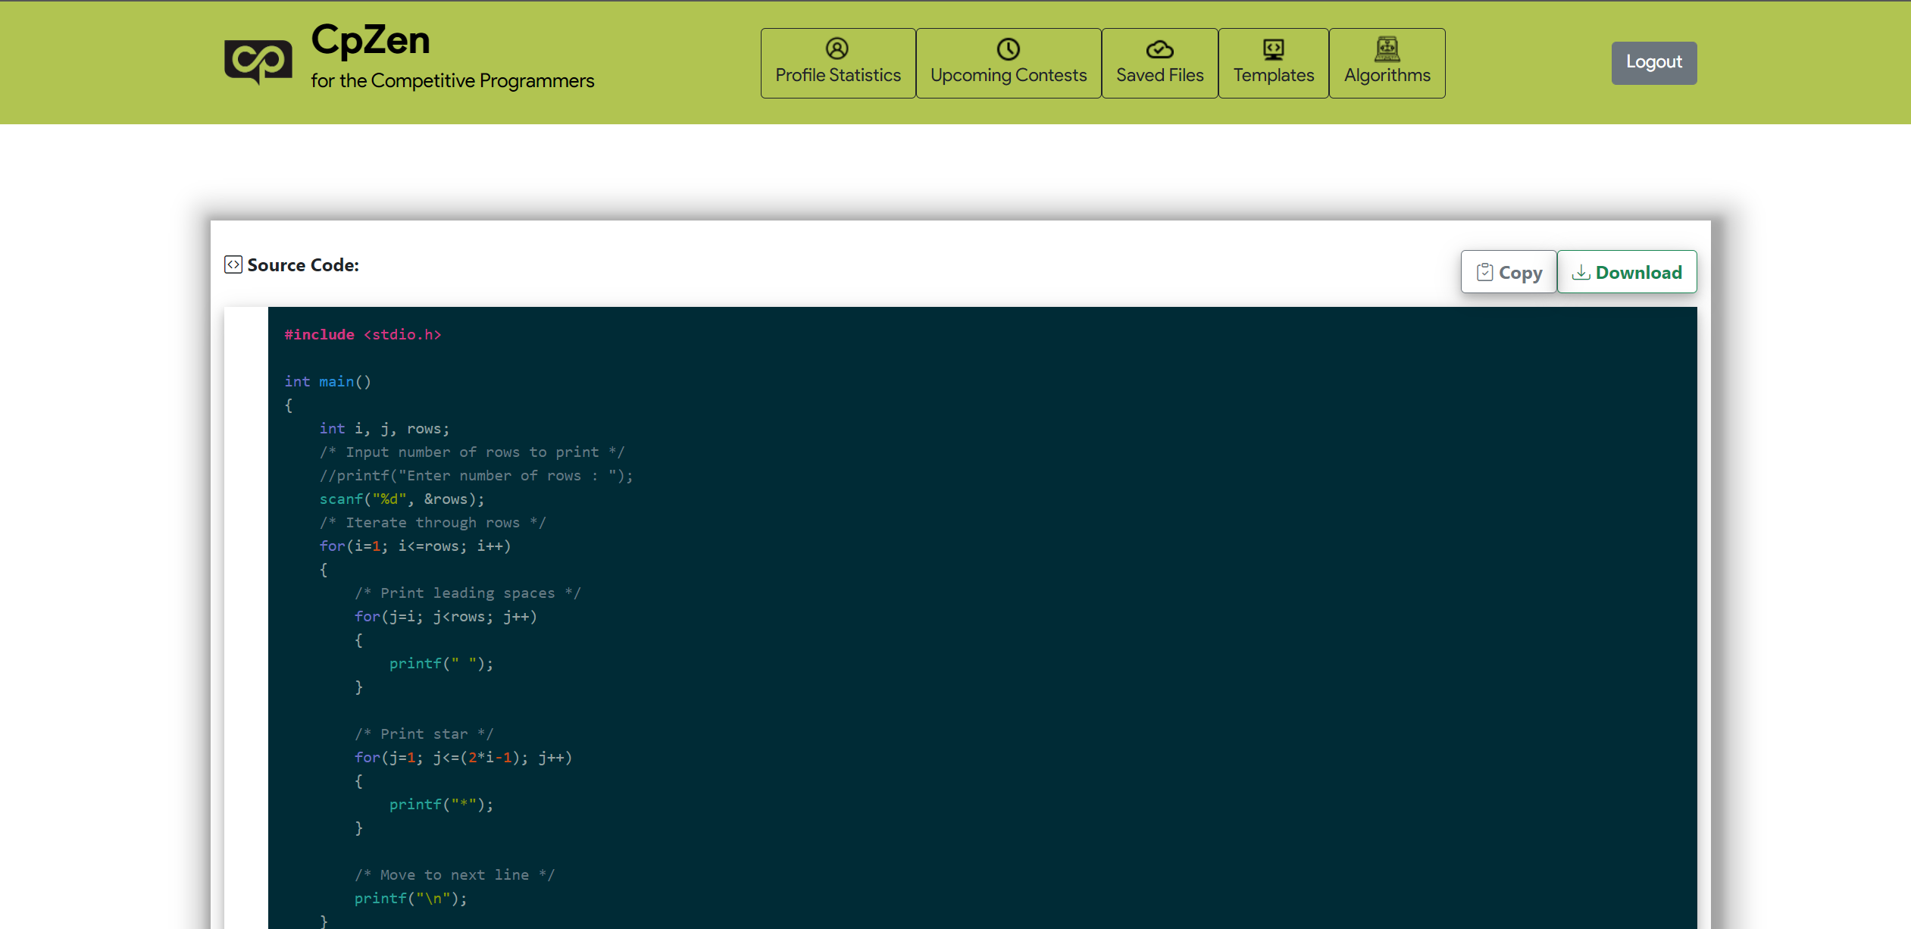The width and height of the screenshot is (1911, 929).
Task: Copy the source code
Action: [1509, 272]
